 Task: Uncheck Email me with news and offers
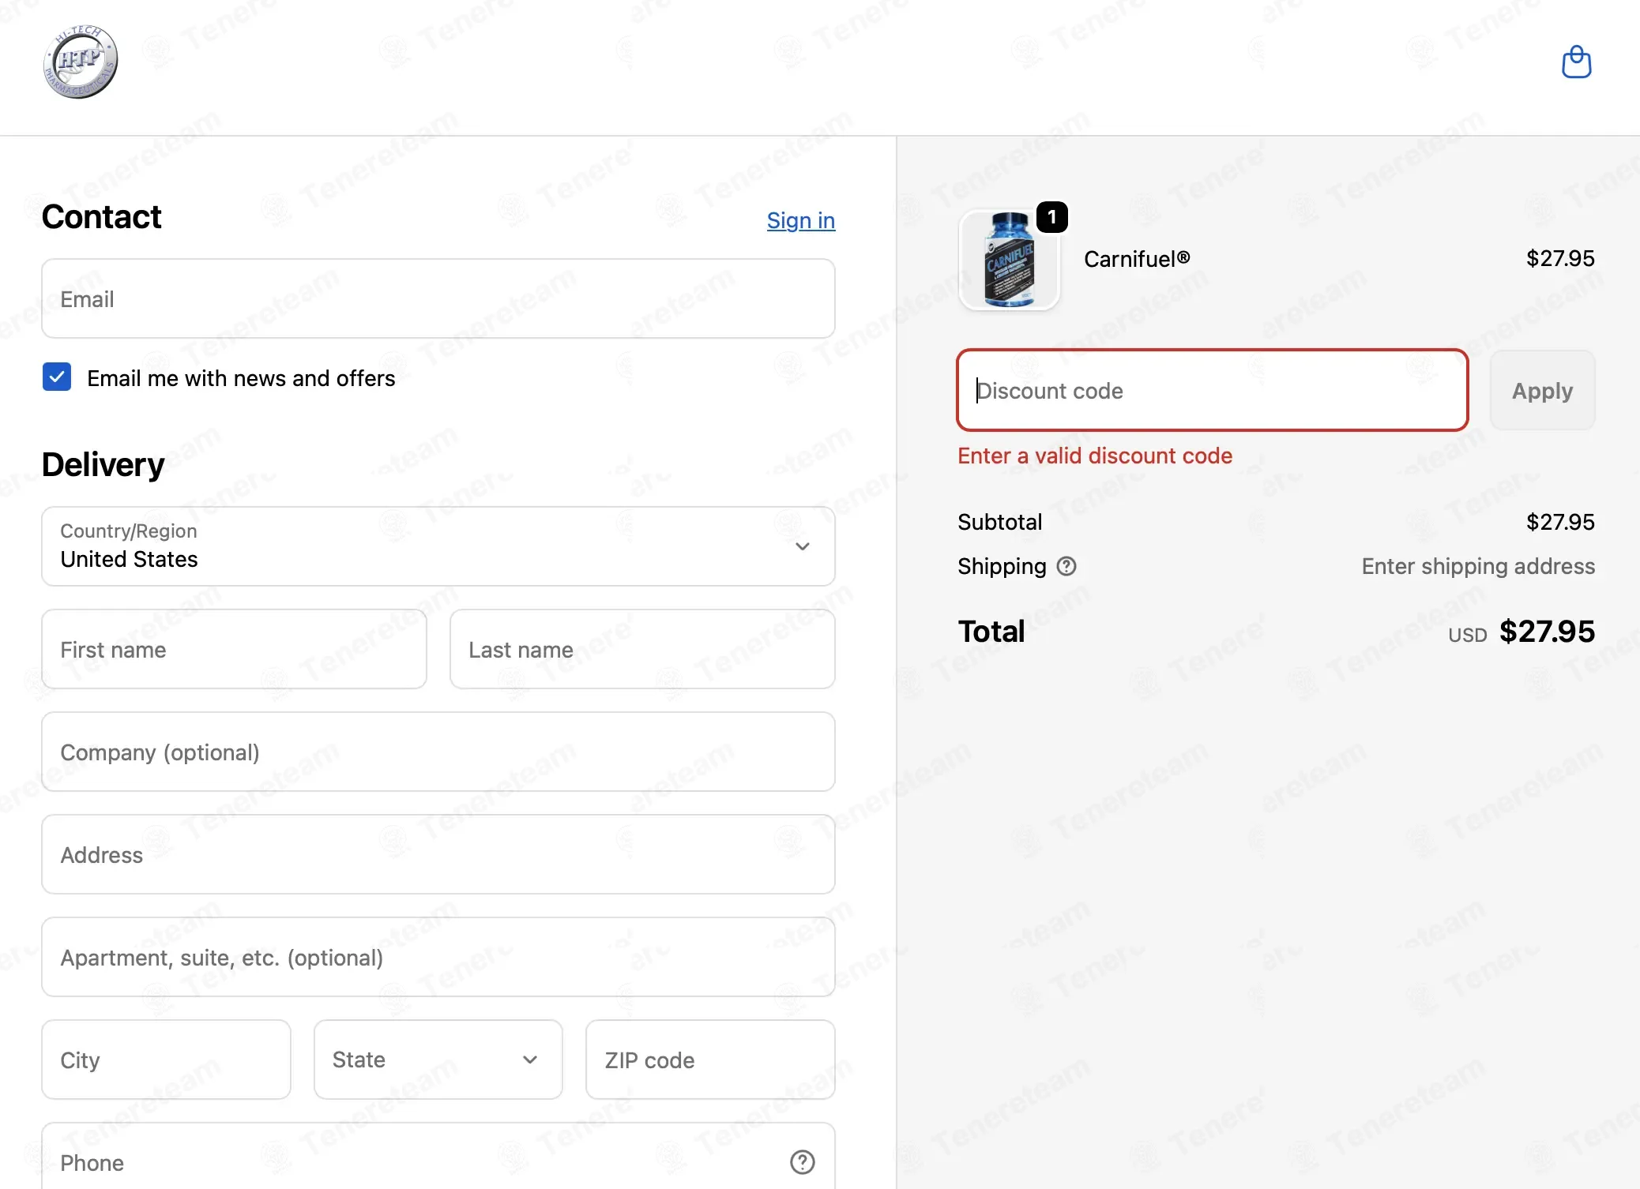coord(57,377)
